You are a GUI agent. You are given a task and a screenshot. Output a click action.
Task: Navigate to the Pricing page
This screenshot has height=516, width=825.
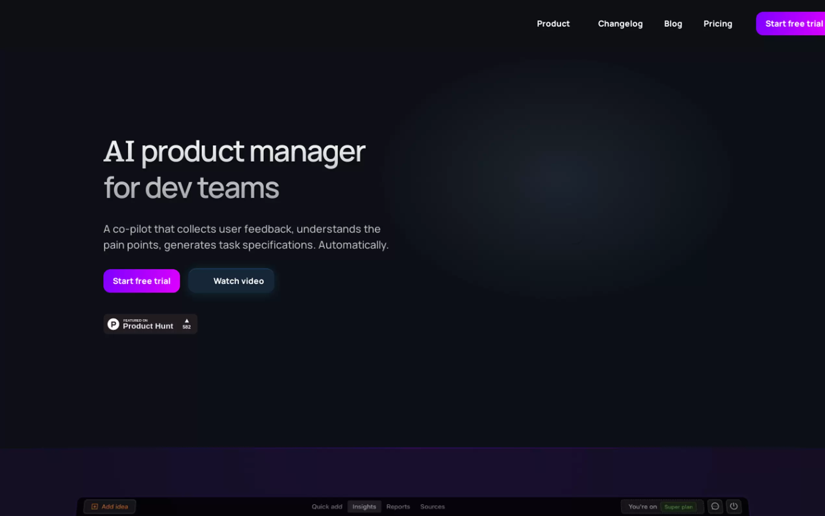pyautogui.click(x=717, y=23)
